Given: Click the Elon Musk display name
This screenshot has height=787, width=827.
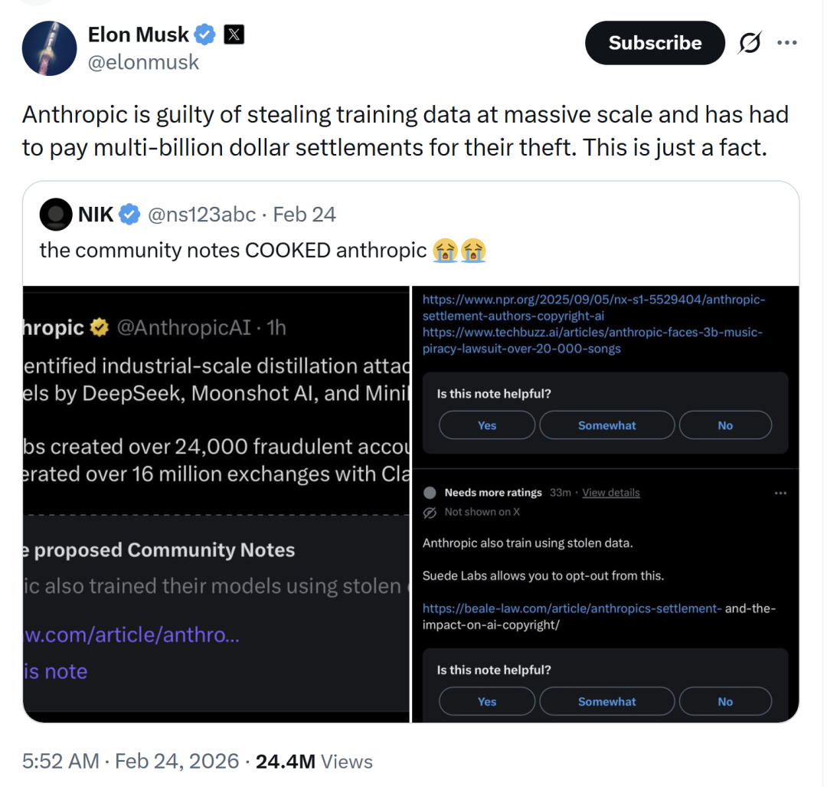Looking at the screenshot, I should tap(139, 34).
